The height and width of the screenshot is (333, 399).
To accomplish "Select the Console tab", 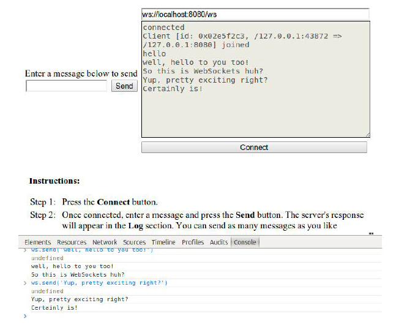I will 245,242.
